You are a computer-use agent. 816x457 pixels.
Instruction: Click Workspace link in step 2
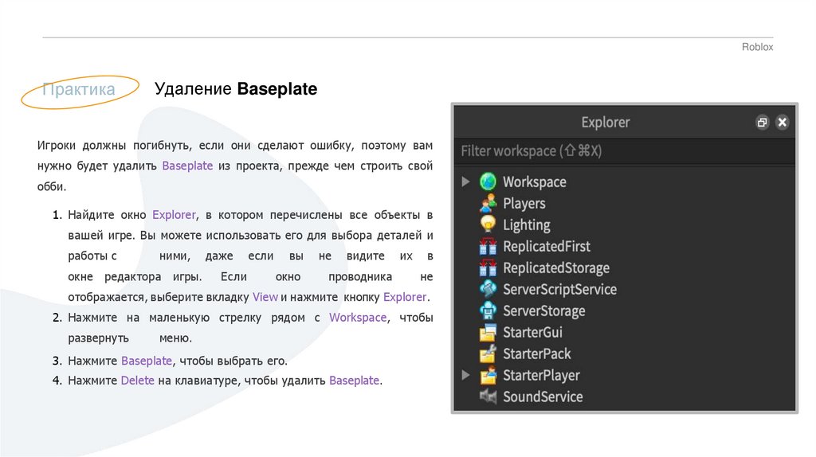358,317
